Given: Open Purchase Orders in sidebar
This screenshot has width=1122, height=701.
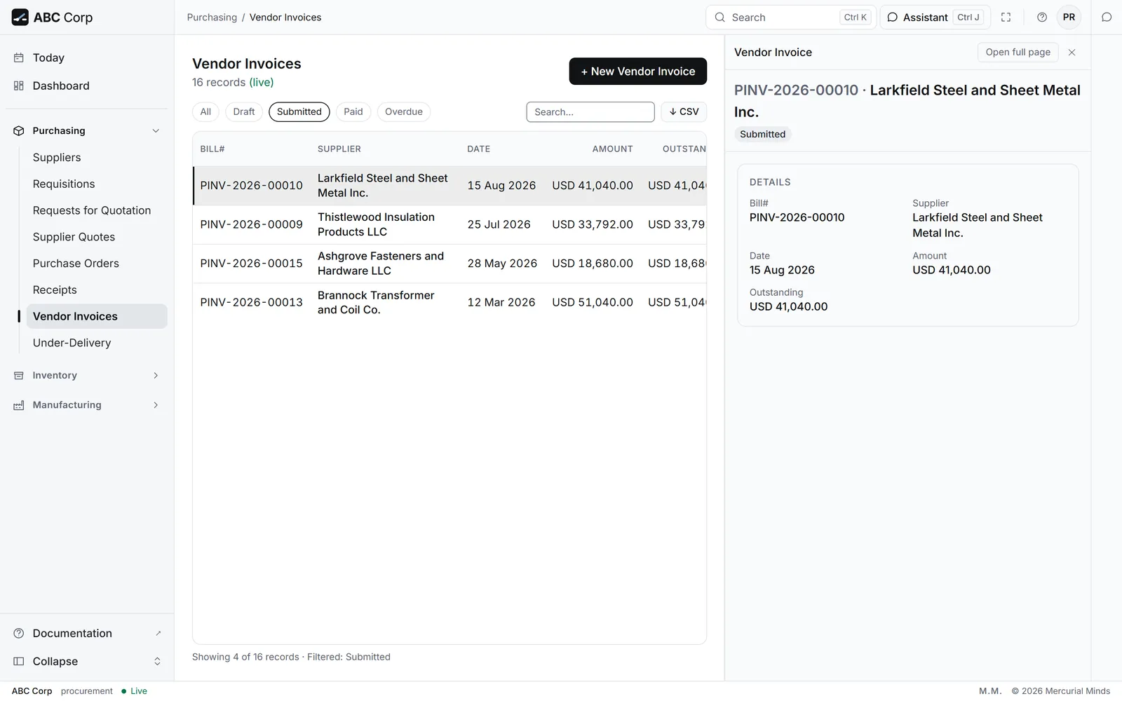Looking at the screenshot, I should coord(97,264).
